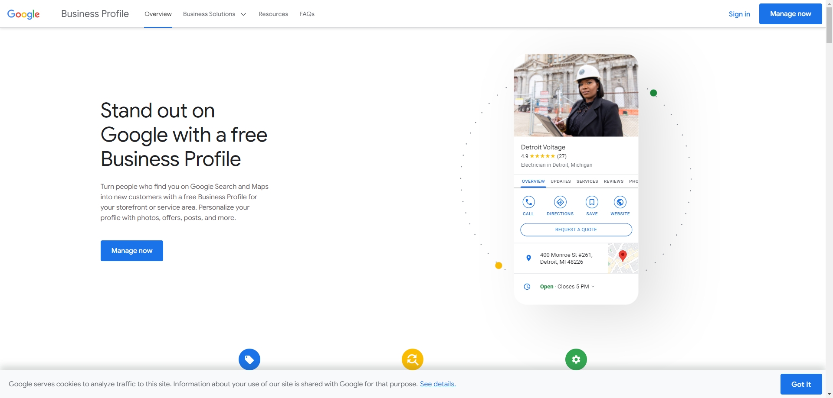Click Manage now in the top header
Screen dimensions: 833x398
790,14
